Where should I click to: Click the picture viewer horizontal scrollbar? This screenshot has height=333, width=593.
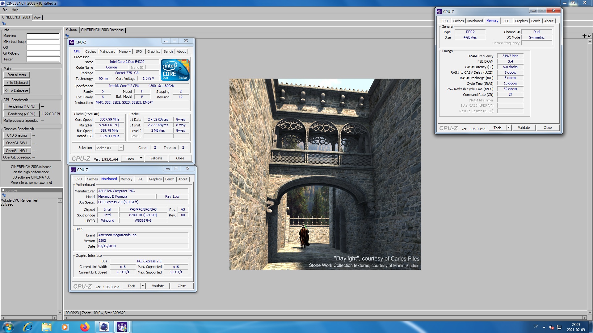click(325, 318)
